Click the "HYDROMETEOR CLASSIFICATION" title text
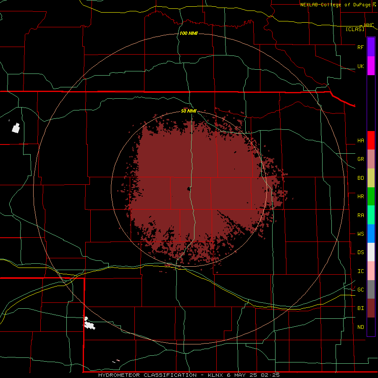 point(147,375)
